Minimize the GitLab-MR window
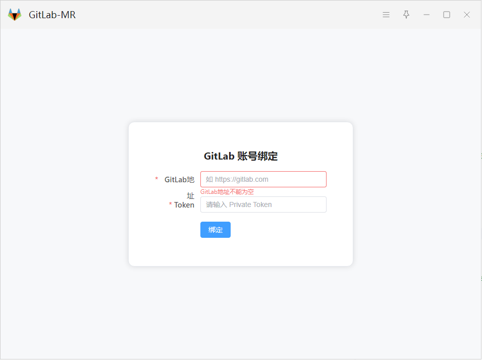The image size is (482, 360). tap(426, 15)
